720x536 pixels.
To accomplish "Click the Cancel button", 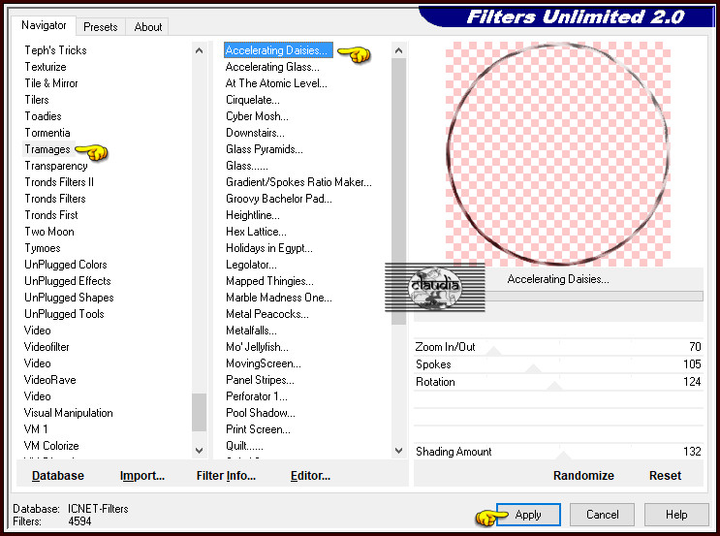I will click(602, 515).
